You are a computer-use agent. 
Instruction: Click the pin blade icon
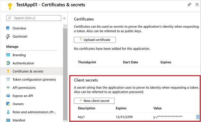pyautogui.click(x=189, y=4)
